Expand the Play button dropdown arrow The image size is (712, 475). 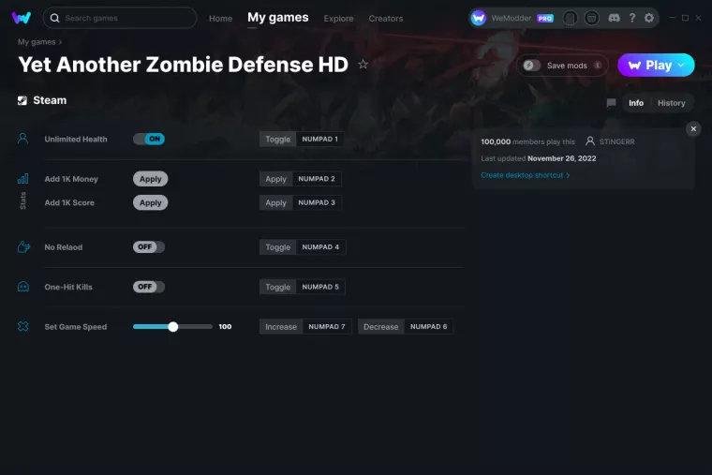[x=682, y=65]
